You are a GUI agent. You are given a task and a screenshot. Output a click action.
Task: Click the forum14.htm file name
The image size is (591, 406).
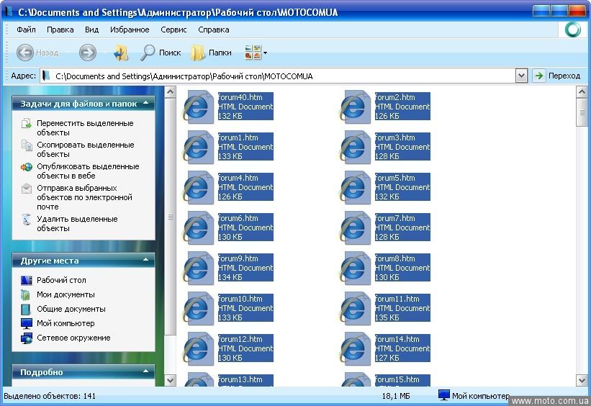click(x=397, y=339)
